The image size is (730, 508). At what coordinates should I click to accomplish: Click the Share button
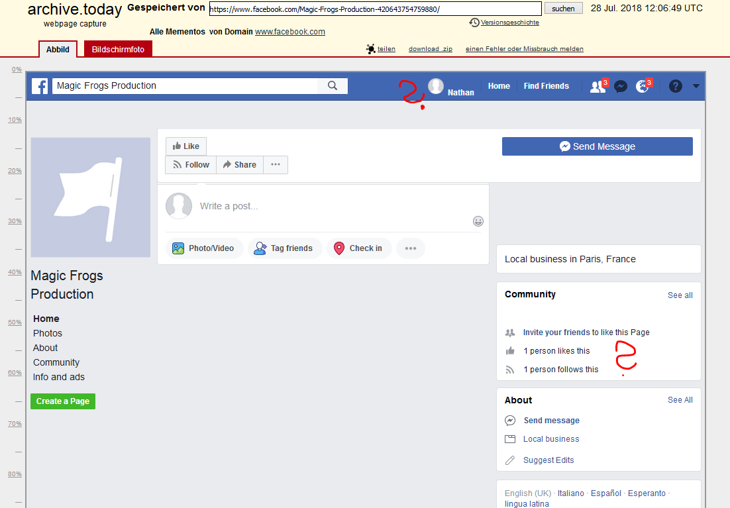click(x=240, y=165)
